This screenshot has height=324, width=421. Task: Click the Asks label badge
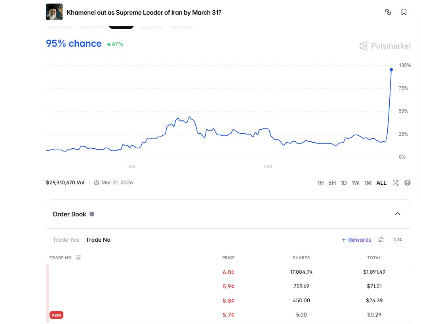[x=56, y=315]
